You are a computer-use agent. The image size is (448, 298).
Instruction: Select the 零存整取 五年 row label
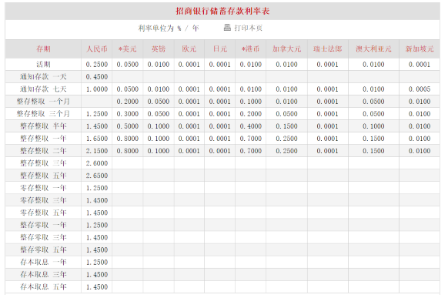43,213
